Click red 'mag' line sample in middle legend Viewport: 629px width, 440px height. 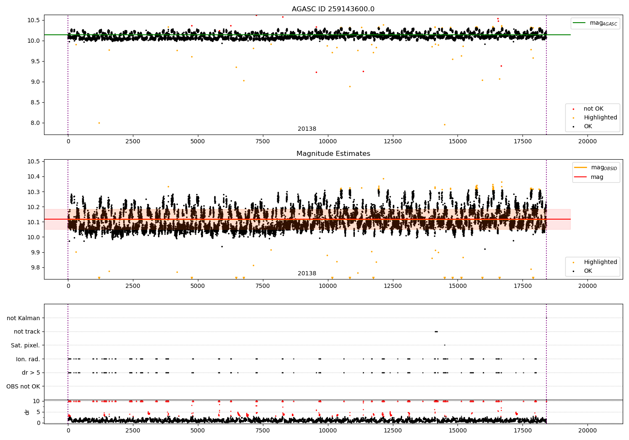coord(581,177)
